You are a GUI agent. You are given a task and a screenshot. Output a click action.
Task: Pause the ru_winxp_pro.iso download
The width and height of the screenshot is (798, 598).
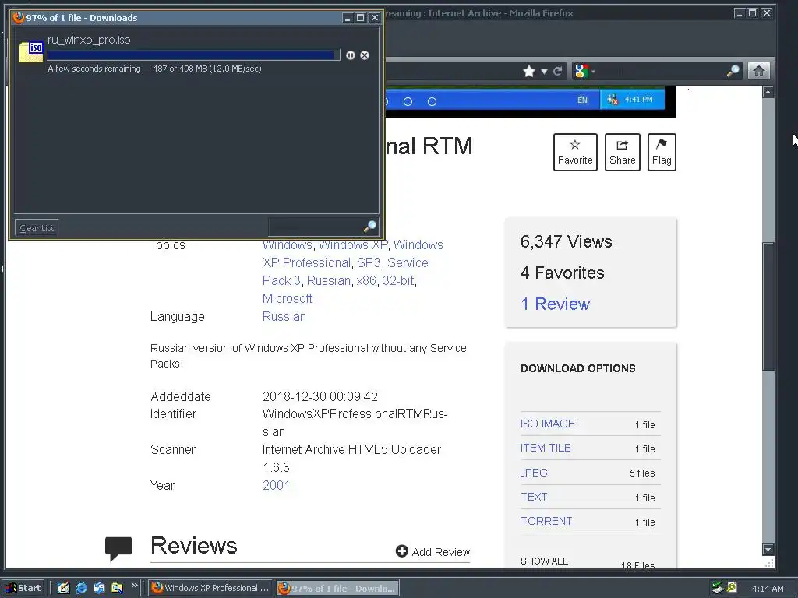pyautogui.click(x=351, y=55)
